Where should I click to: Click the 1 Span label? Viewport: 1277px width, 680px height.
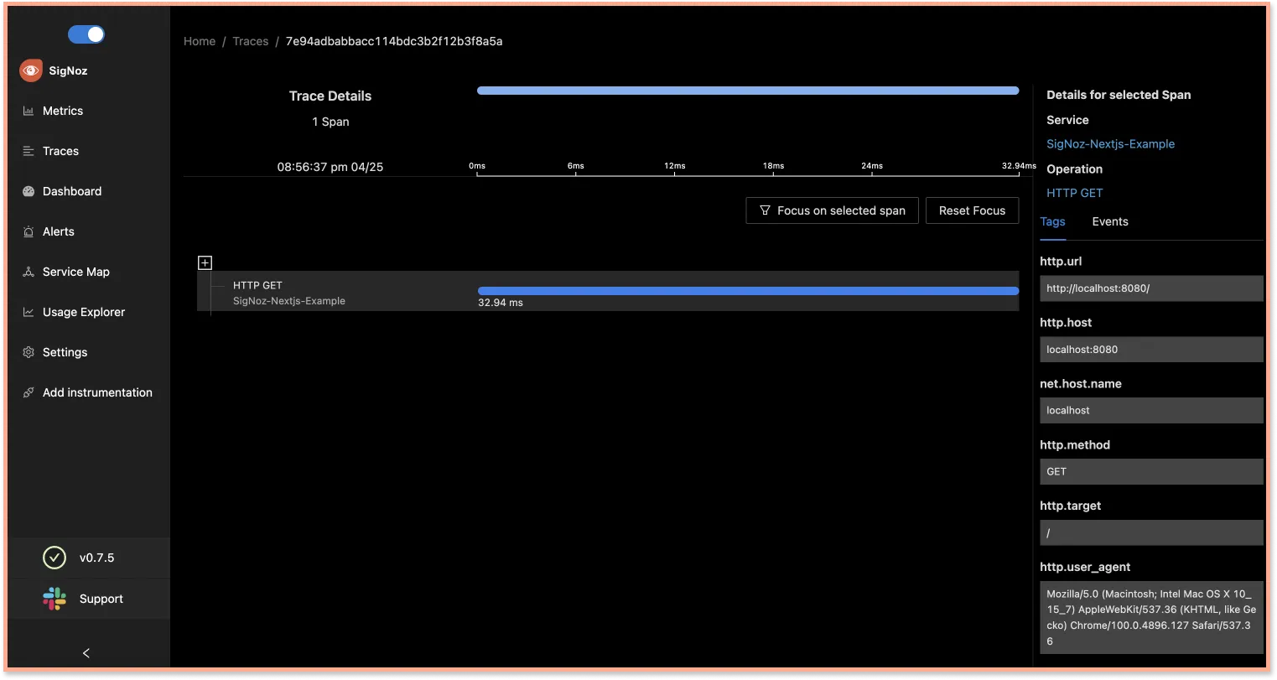click(330, 122)
